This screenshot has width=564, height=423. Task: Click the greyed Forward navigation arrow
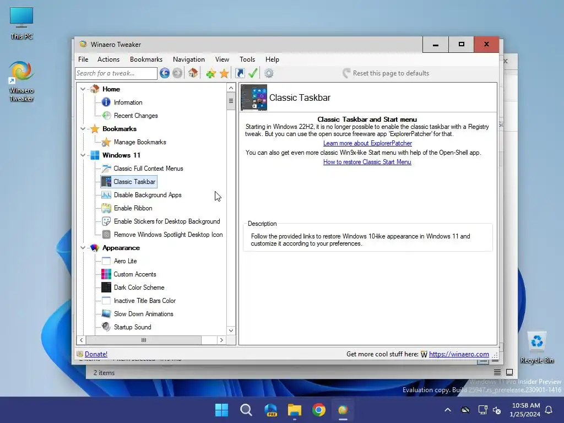[177, 73]
